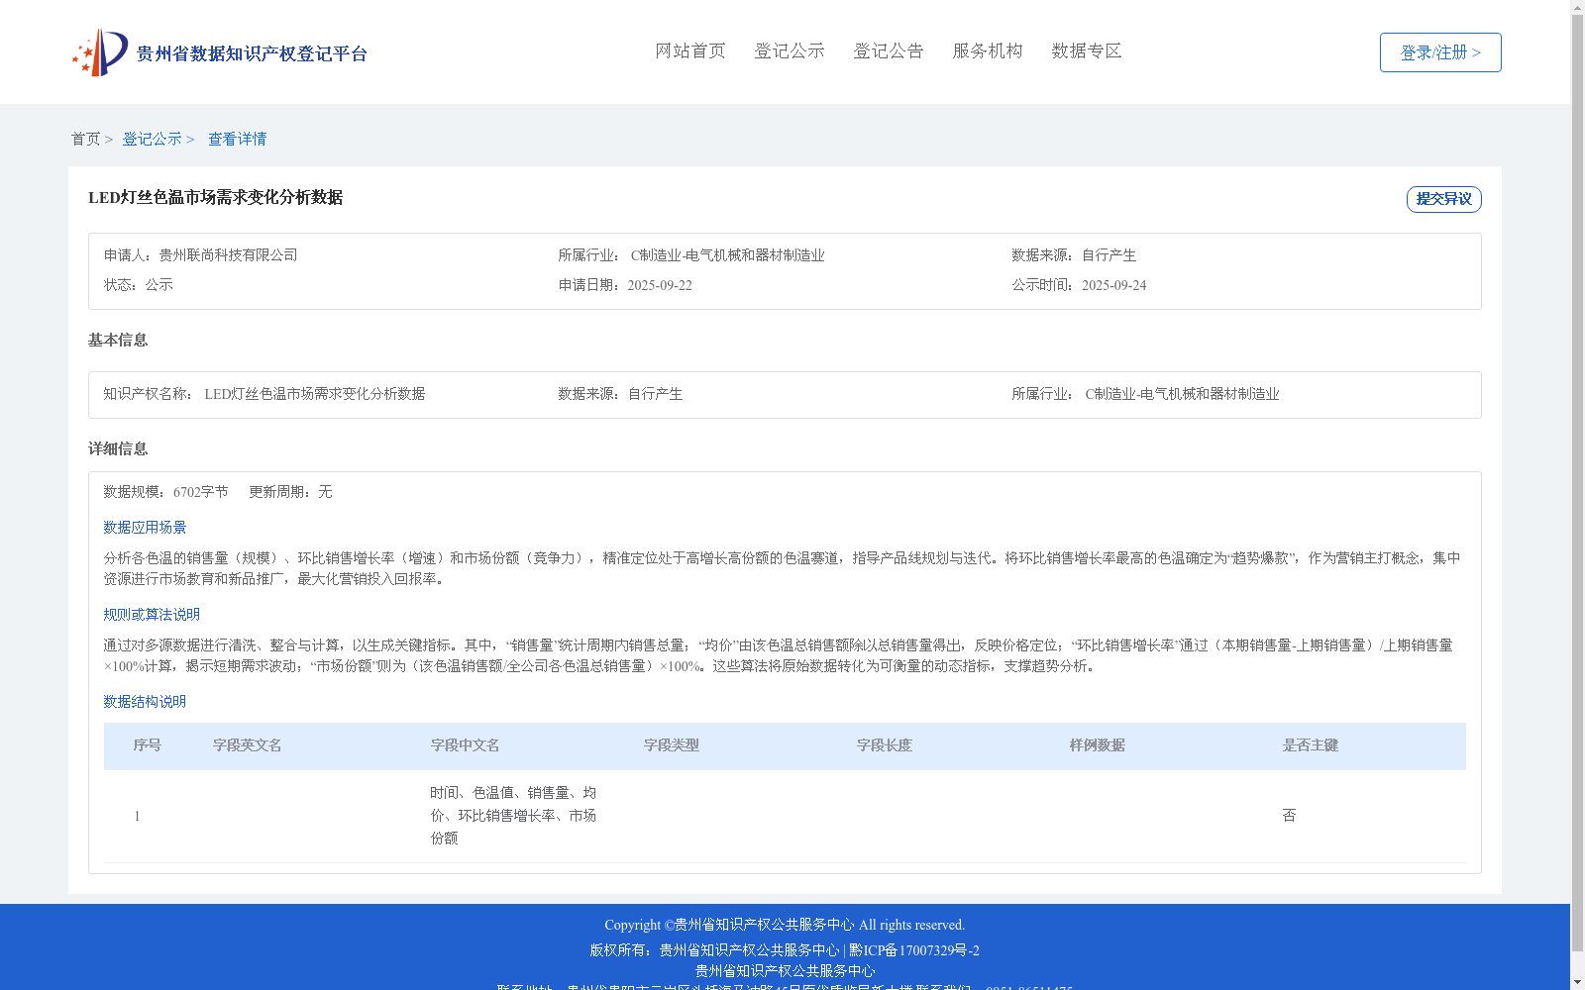The height and width of the screenshot is (990, 1585).
Task: Select 时间、色温值、销售量 field name cell
Action: [513, 816]
